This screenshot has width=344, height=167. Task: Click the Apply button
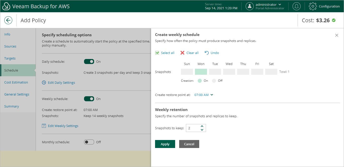click(x=165, y=144)
